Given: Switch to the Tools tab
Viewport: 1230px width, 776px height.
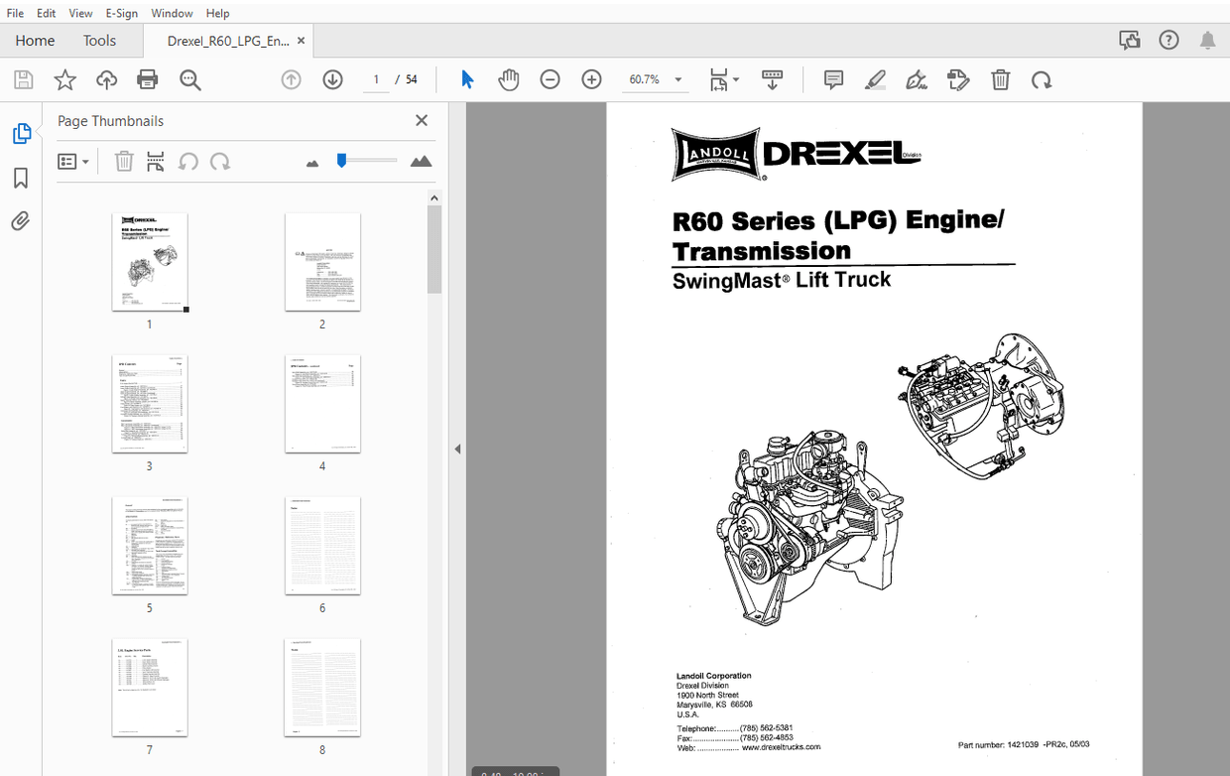Looking at the screenshot, I should [99, 41].
